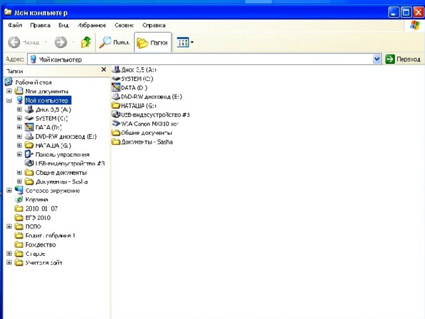Screen dimensions: 425x319
Task: Expand Сетевое окружение tree node
Action: point(9,191)
